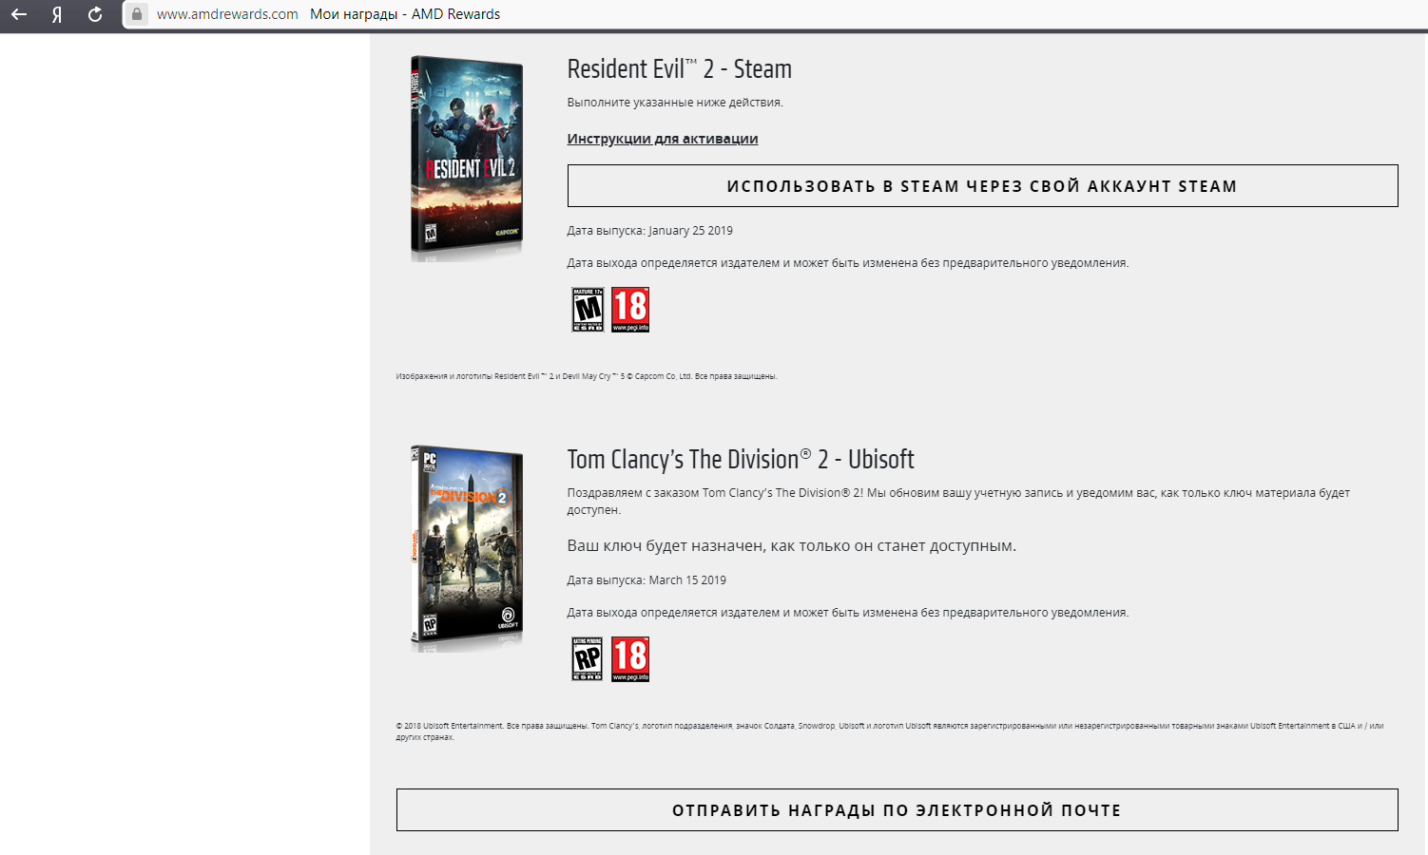
Task: Click the release-date disclaimer under The Division 2
Action: coord(848,613)
